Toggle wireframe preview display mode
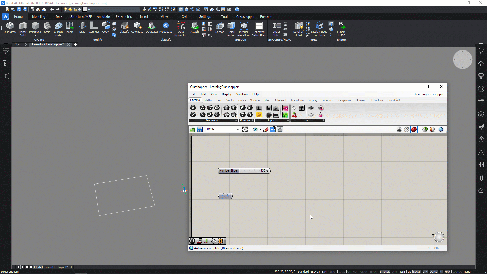 [406, 129]
